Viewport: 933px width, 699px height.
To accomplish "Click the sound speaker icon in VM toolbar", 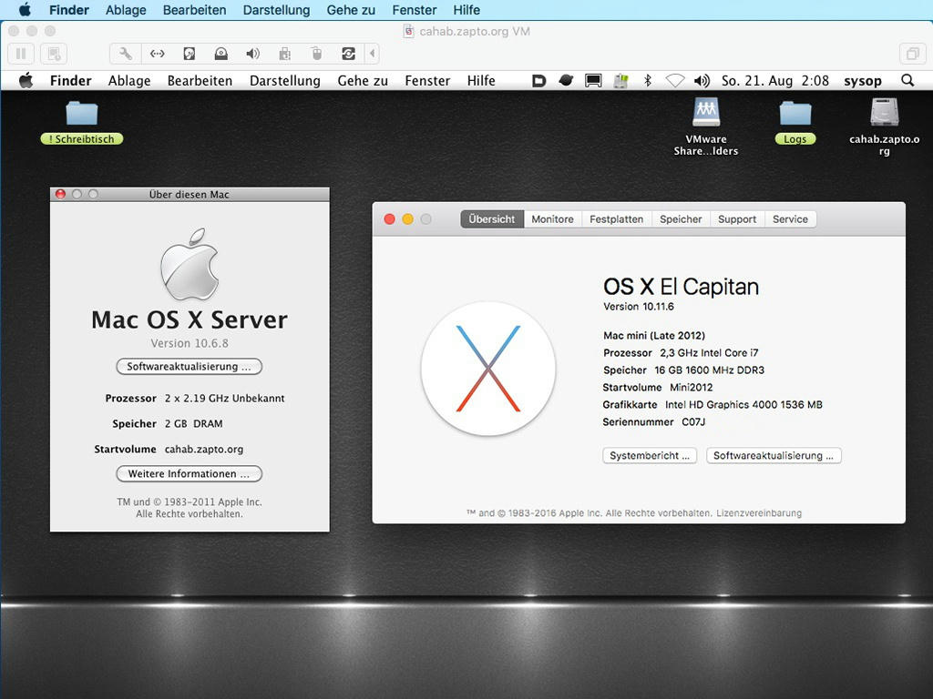I will tap(253, 54).
